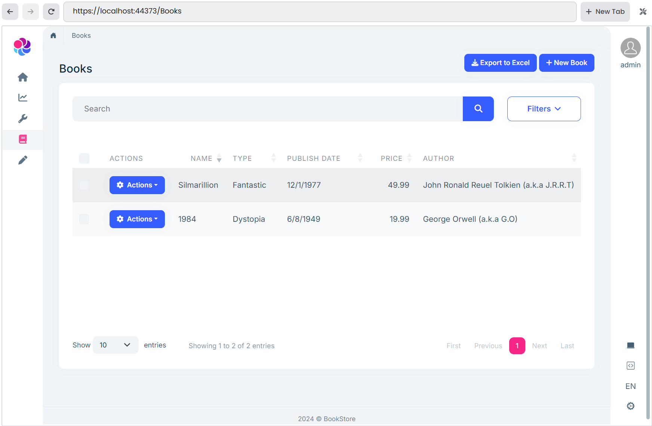Open Actions dropdown for Silmarillion

pyautogui.click(x=137, y=185)
